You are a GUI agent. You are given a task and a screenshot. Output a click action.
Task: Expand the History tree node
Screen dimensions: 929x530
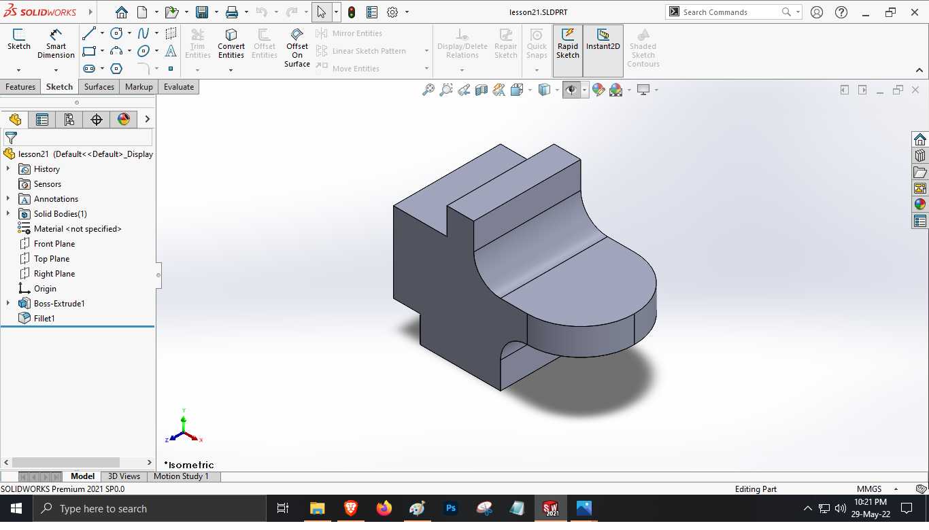[8, 169]
